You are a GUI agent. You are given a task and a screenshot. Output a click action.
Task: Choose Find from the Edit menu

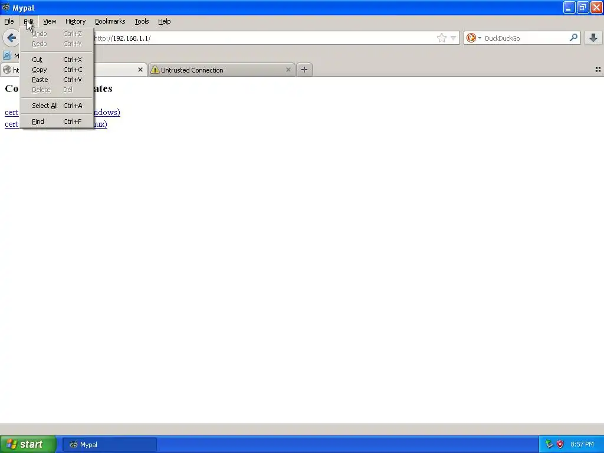(x=57, y=122)
